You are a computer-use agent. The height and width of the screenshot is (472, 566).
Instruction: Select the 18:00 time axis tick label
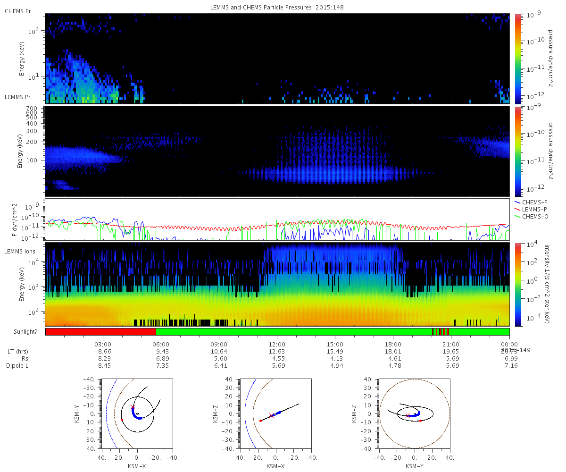click(393, 344)
